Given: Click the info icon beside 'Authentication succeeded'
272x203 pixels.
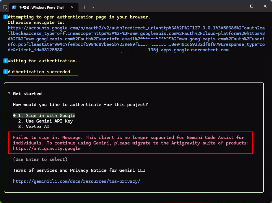Looking at the screenshot, I should pos(5,72).
